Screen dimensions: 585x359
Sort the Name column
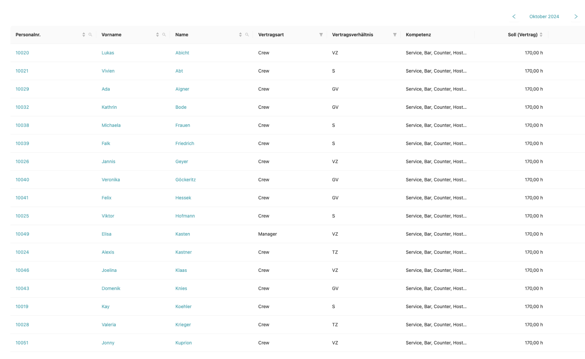point(240,35)
